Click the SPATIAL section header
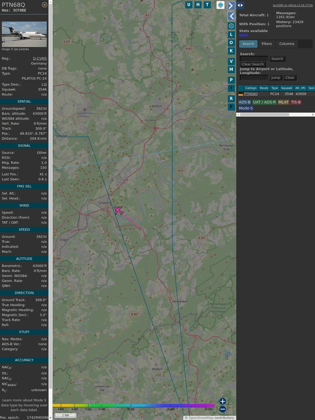 pyautogui.click(x=24, y=101)
